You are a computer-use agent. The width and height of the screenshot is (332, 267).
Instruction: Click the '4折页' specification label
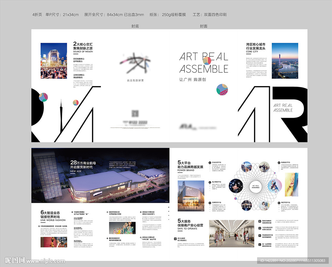click(37, 15)
